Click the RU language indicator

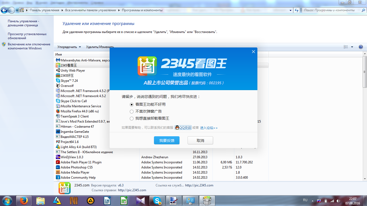tap(305, 200)
